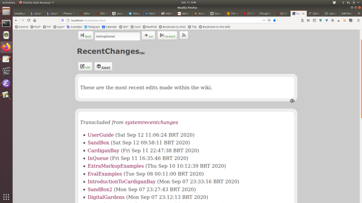Click the TS marker beside the RecentChanges title
362x203 pixels.
pos(142,53)
